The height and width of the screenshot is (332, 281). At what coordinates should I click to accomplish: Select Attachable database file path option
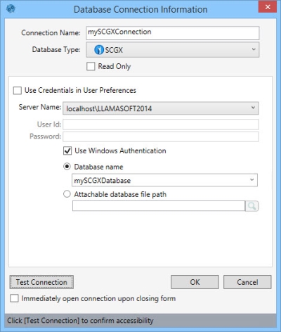(67, 194)
